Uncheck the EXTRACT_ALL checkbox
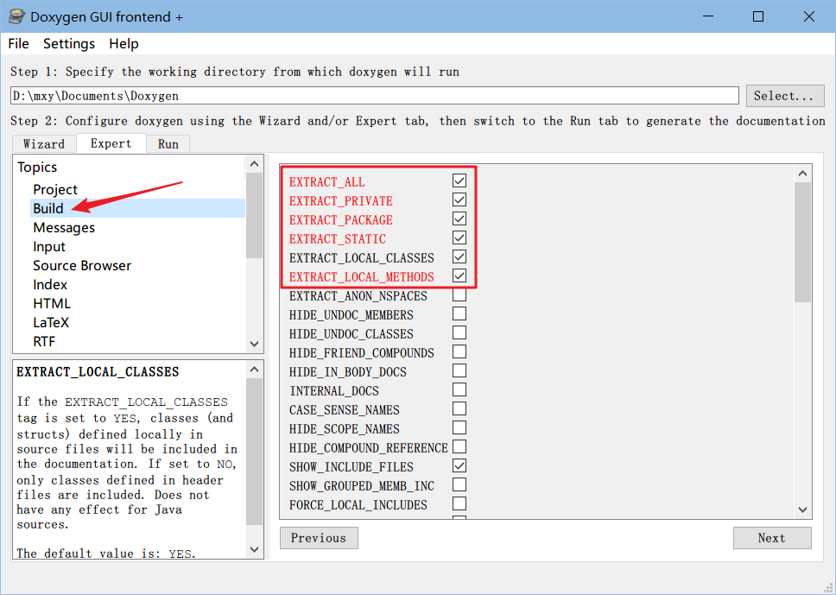 tap(459, 181)
